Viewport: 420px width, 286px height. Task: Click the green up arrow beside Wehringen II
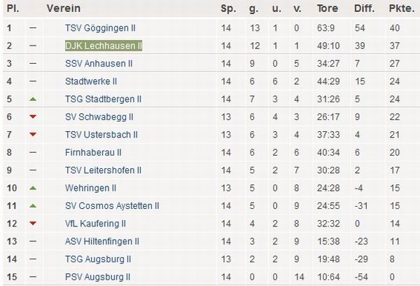[x=33, y=188]
